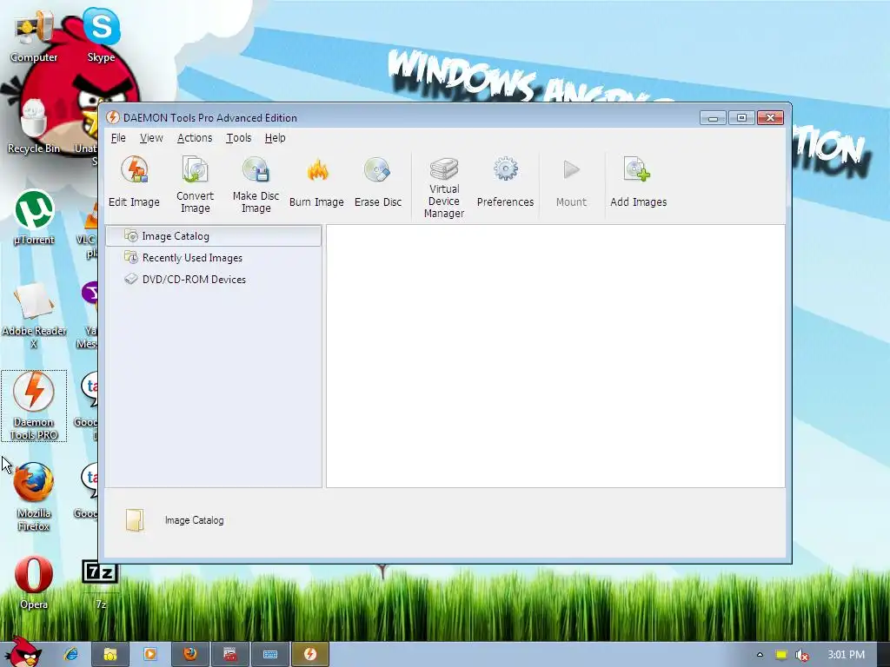Open the View menu
Viewport: 890px width, 667px height.
point(151,138)
